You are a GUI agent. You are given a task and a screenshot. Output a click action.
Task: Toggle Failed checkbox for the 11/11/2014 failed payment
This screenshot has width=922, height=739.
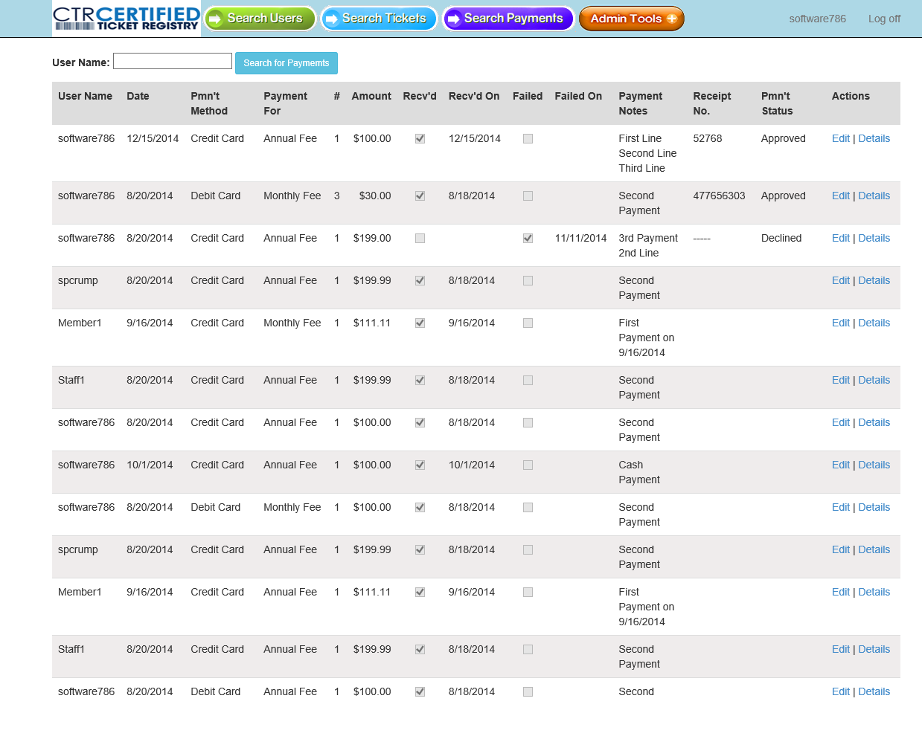pyautogui.click(x=528, y=239)
